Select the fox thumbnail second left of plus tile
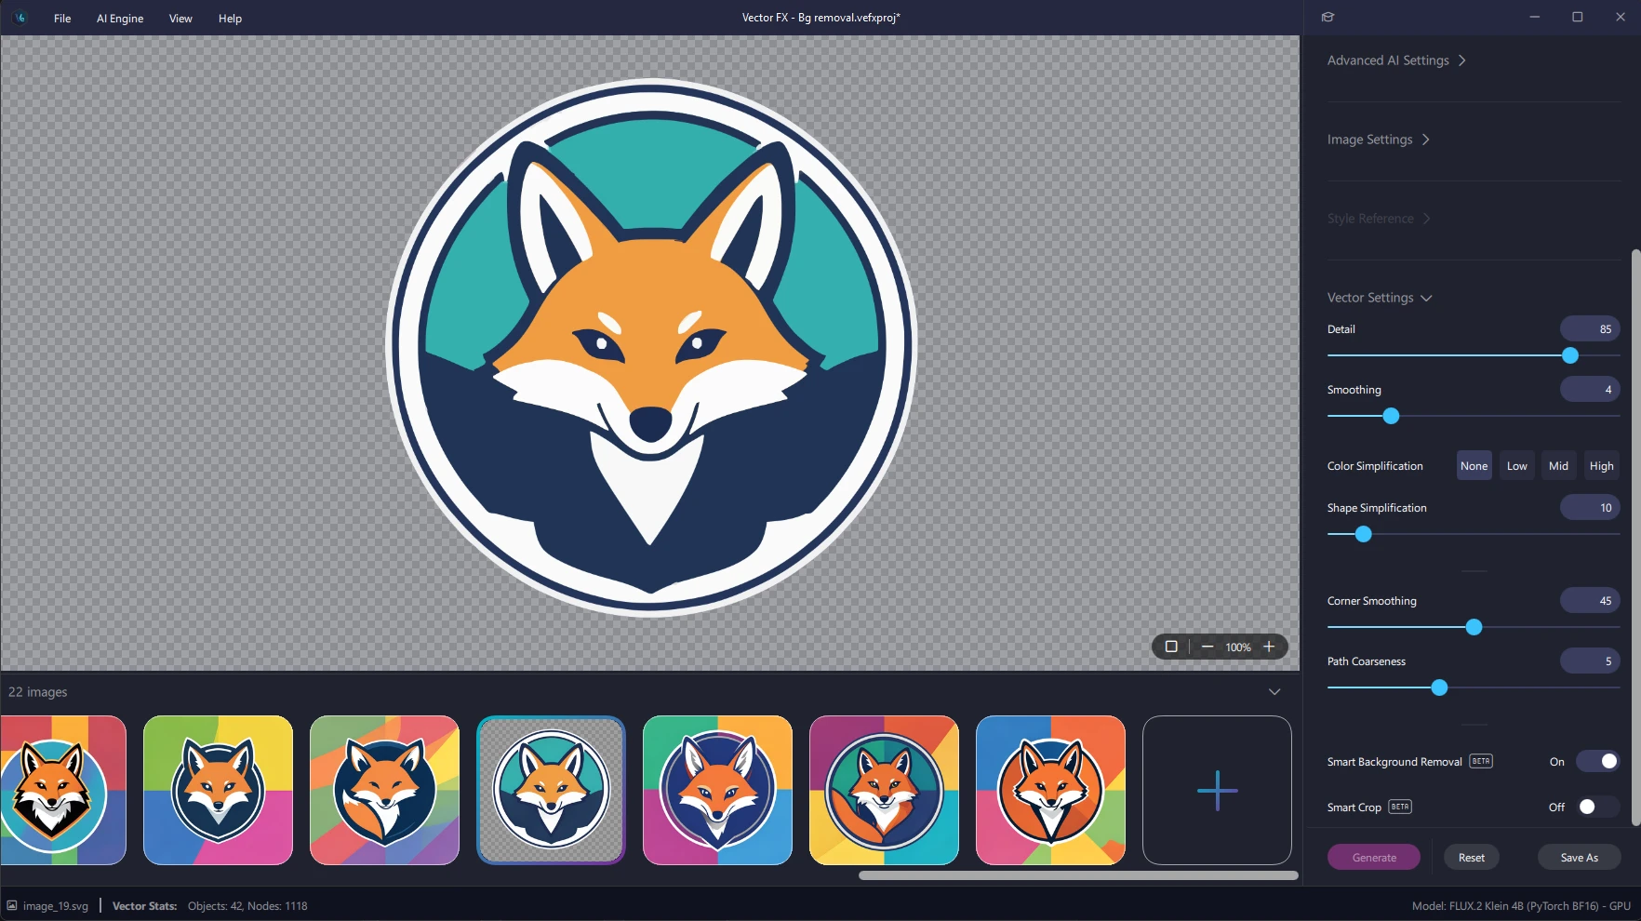The height and width of the screenshot is (921, 1641). 884,790
